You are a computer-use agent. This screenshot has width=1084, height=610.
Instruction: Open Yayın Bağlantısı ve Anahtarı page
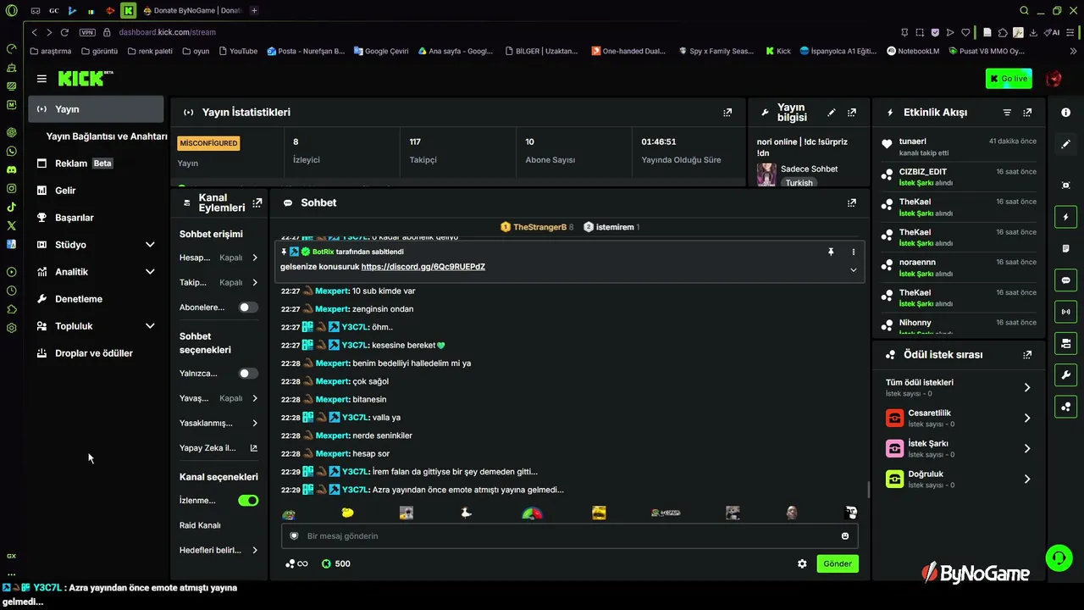coord(107,136)
